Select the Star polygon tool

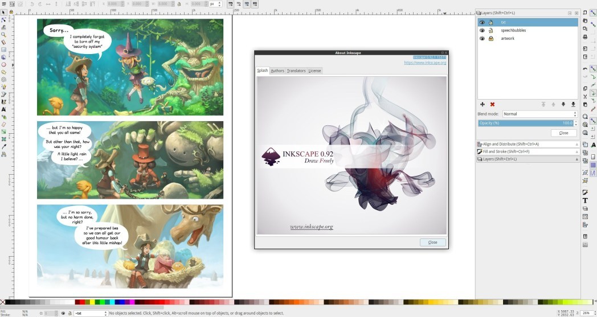point(4,72)
